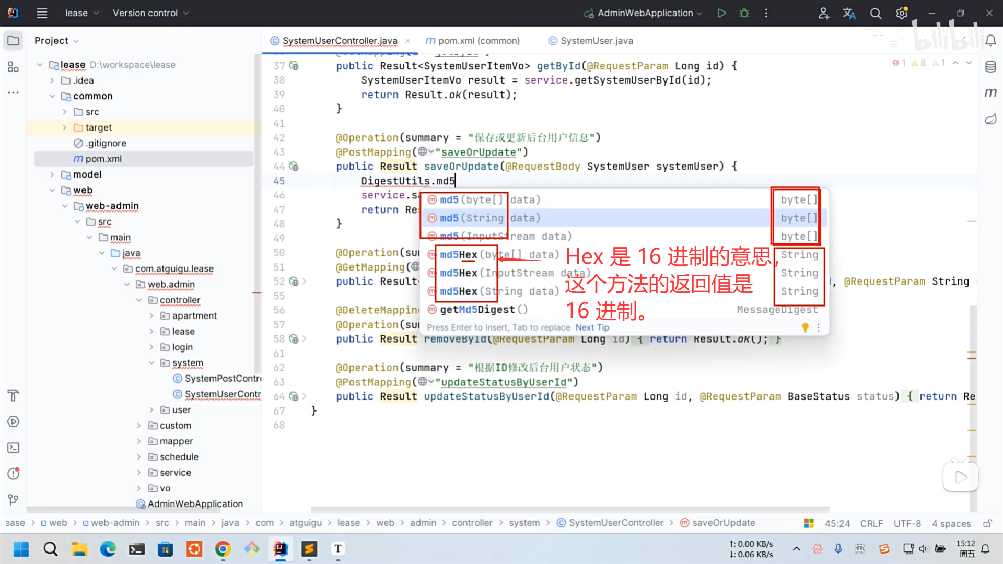Expand the model module folder
1003x564 pixels.
pos(52,174)
